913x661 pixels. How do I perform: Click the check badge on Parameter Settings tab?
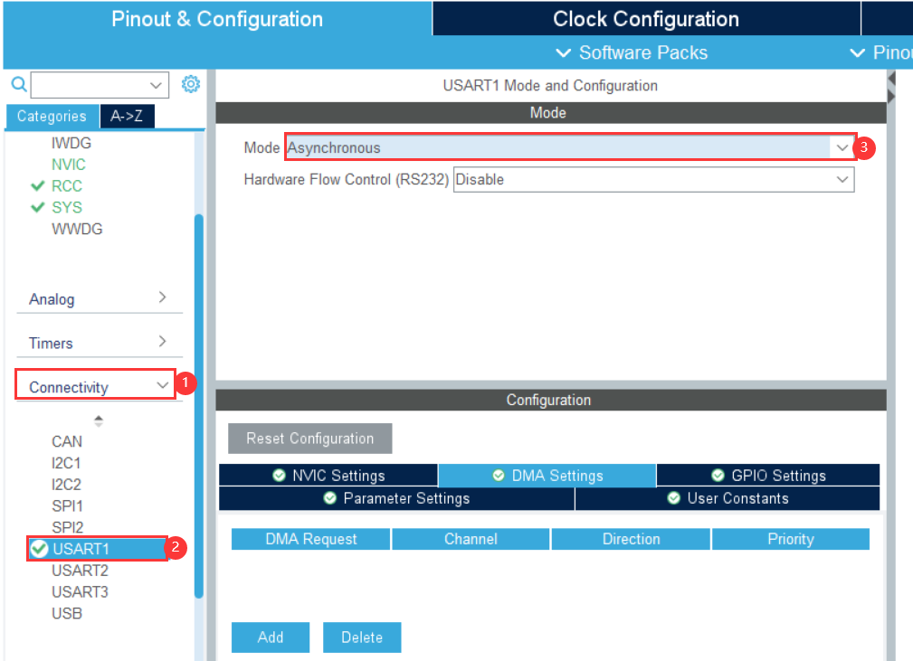(332, 498)
